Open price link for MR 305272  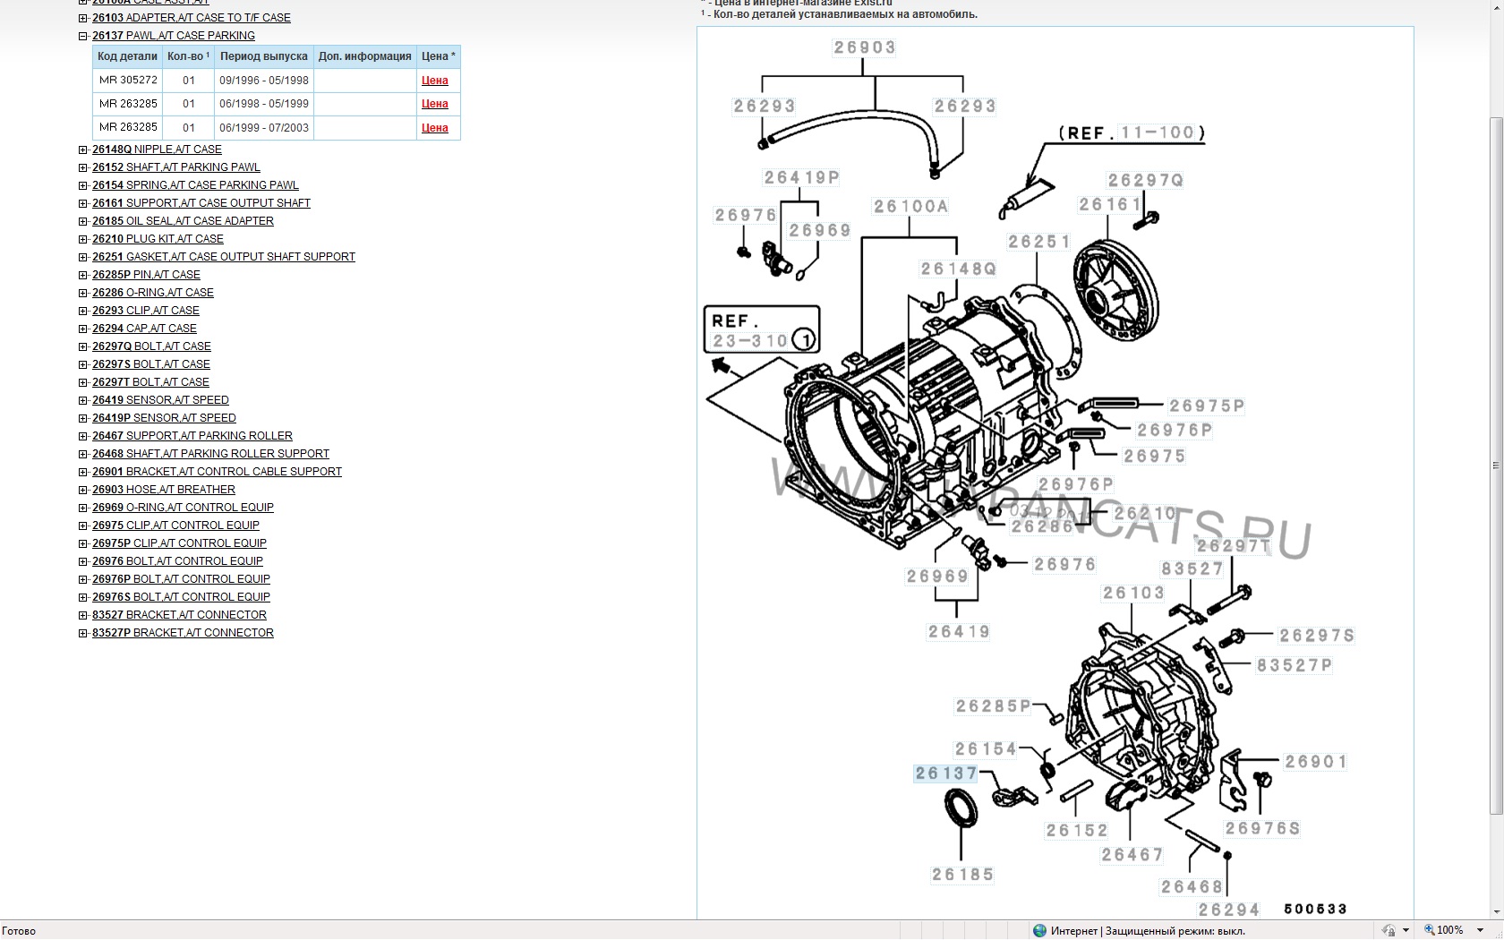pyautogui.click(x=434, y=81)
